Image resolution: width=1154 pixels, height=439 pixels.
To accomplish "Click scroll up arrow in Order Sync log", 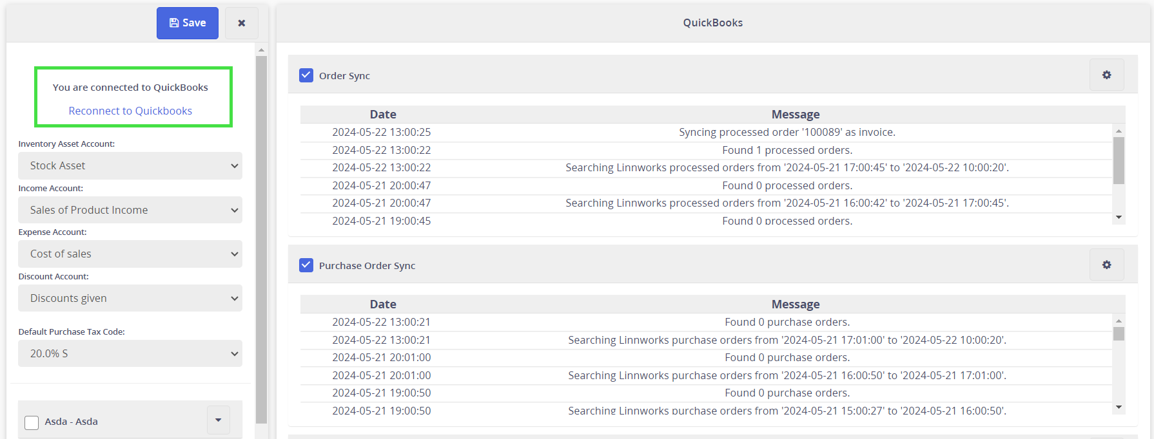I will [x=1119, y=131].
